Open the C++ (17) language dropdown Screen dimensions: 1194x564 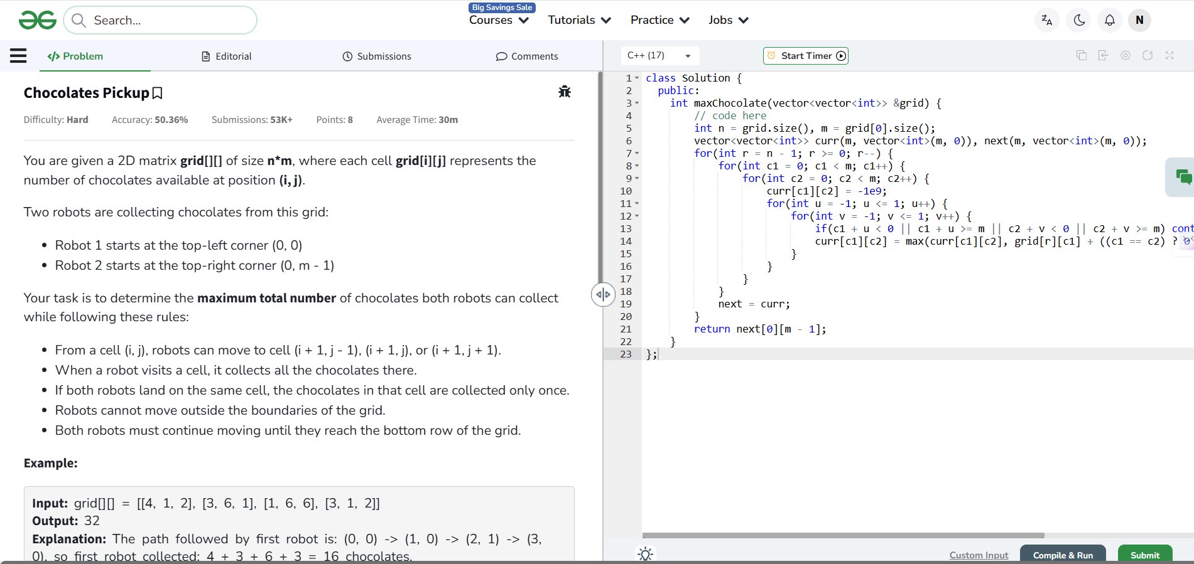(659, 55)
